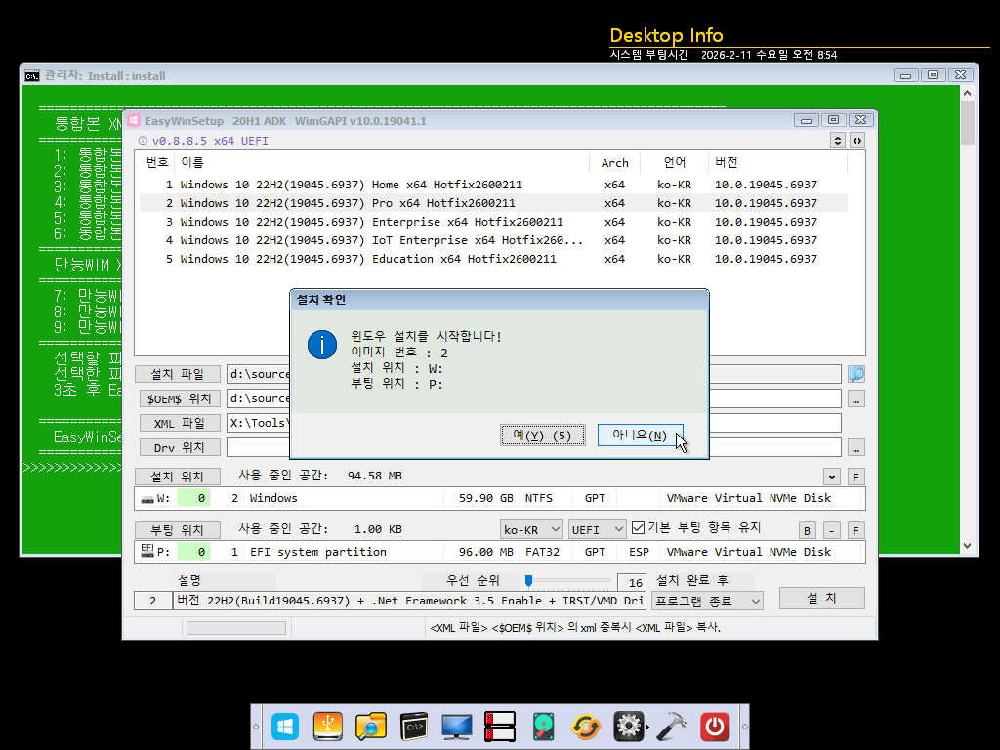Click the 번호 column header

[x=157, y=163]
